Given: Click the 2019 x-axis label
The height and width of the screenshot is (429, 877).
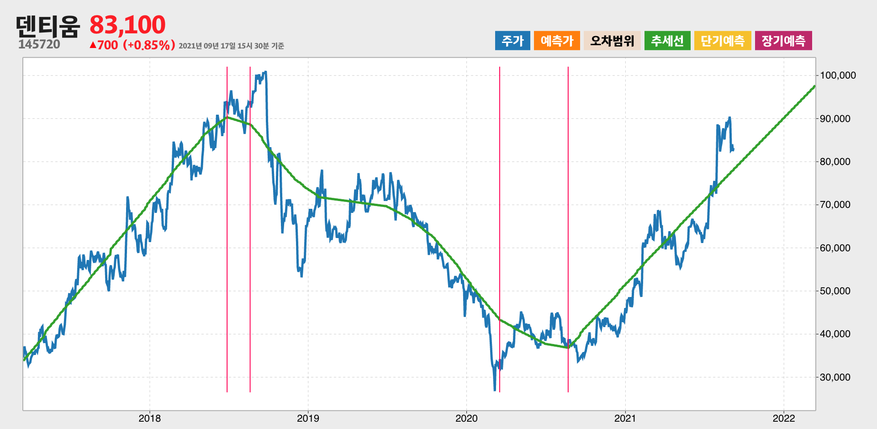Looking at the screenshot, I should 308,418.
